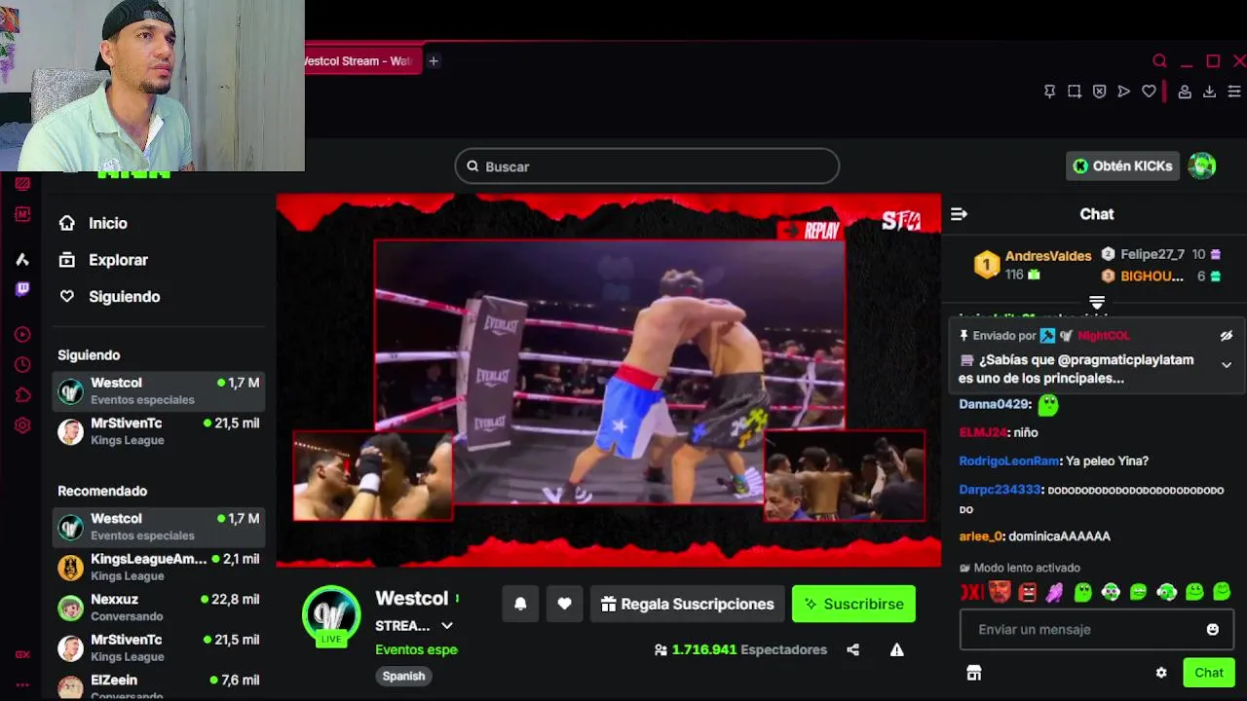
Task: Open MrStivenTc channel under Siguiendo list
Action: [x=159, y=431]
